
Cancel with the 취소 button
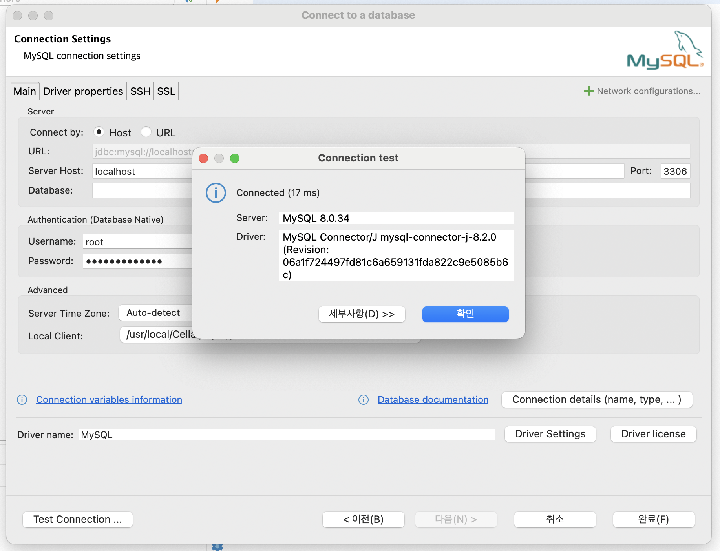click(555, 520)
